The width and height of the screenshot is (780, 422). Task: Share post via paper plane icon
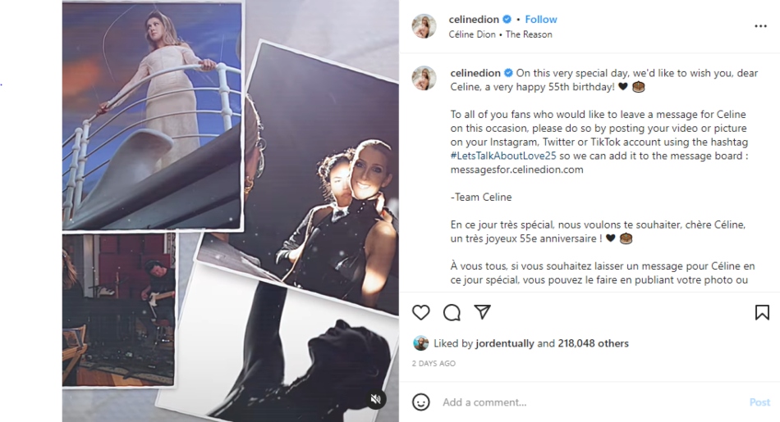coord(483,311)
